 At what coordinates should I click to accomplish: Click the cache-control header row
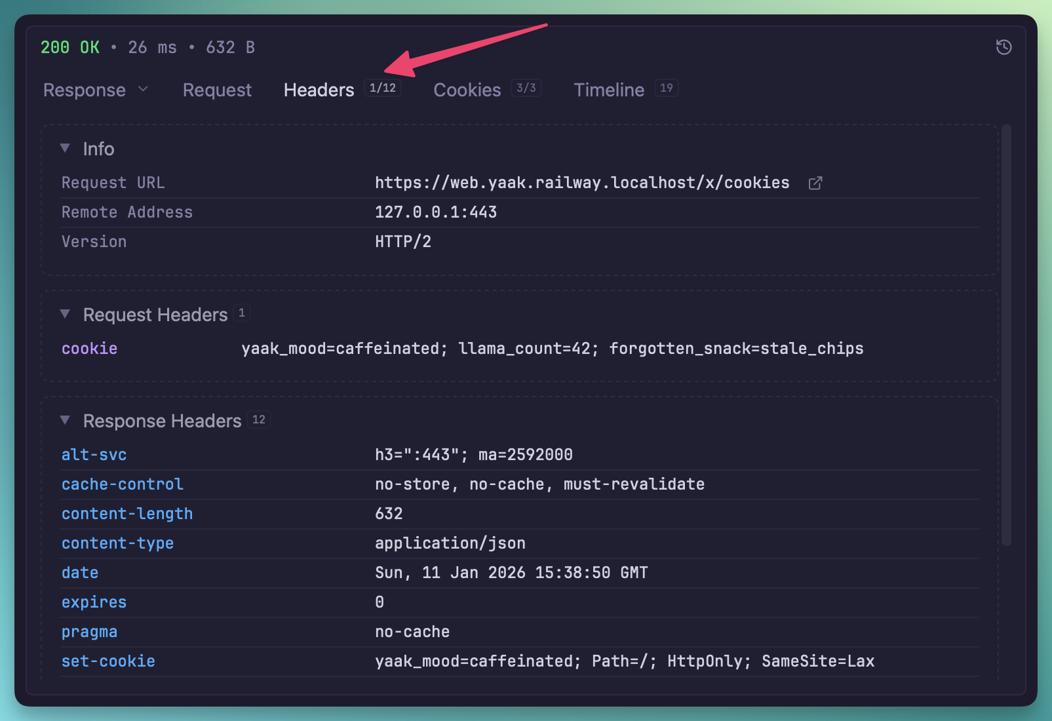[122, 484]
